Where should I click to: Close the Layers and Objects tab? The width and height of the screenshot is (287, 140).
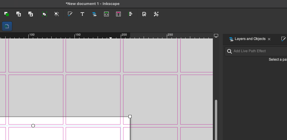[x=269, y=39]
